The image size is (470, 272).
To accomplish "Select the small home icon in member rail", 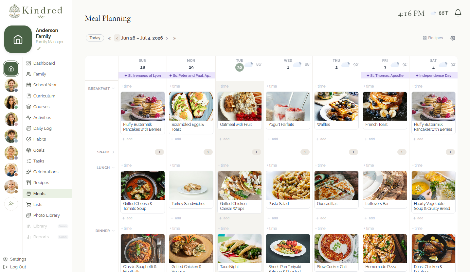I will tap(11, 69).
